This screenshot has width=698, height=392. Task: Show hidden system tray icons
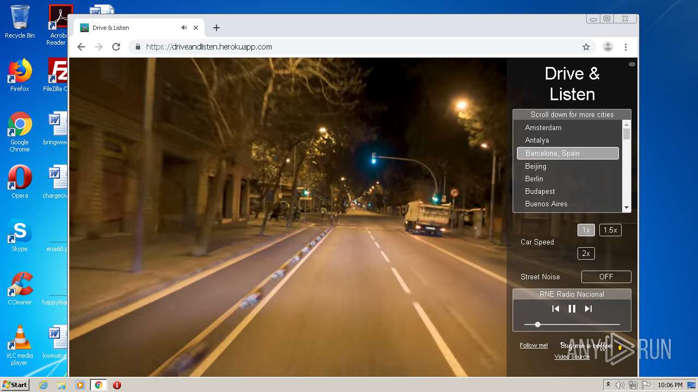coord(609,385)
